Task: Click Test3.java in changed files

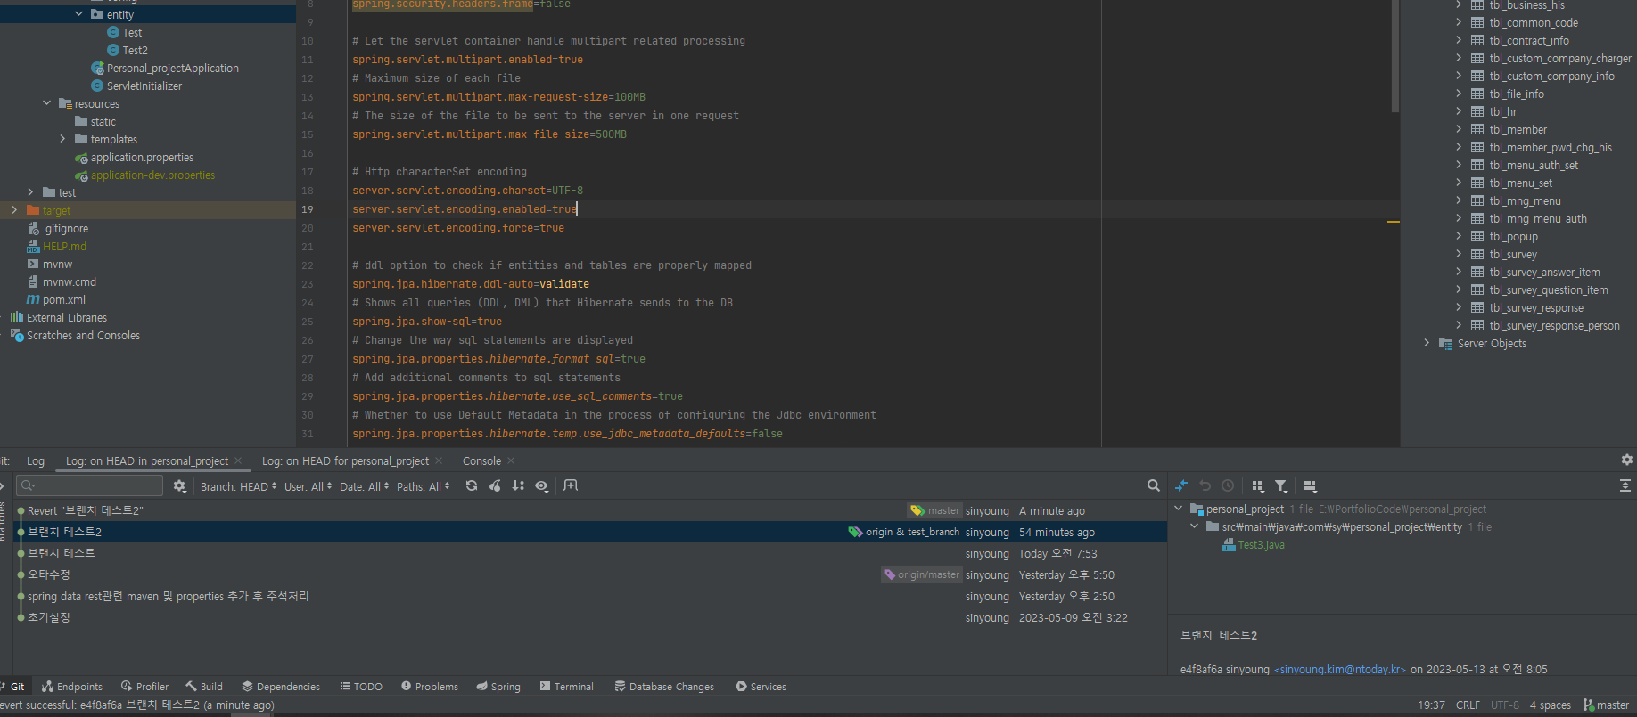Action: pyautogui.click(x=1261, y=544)
